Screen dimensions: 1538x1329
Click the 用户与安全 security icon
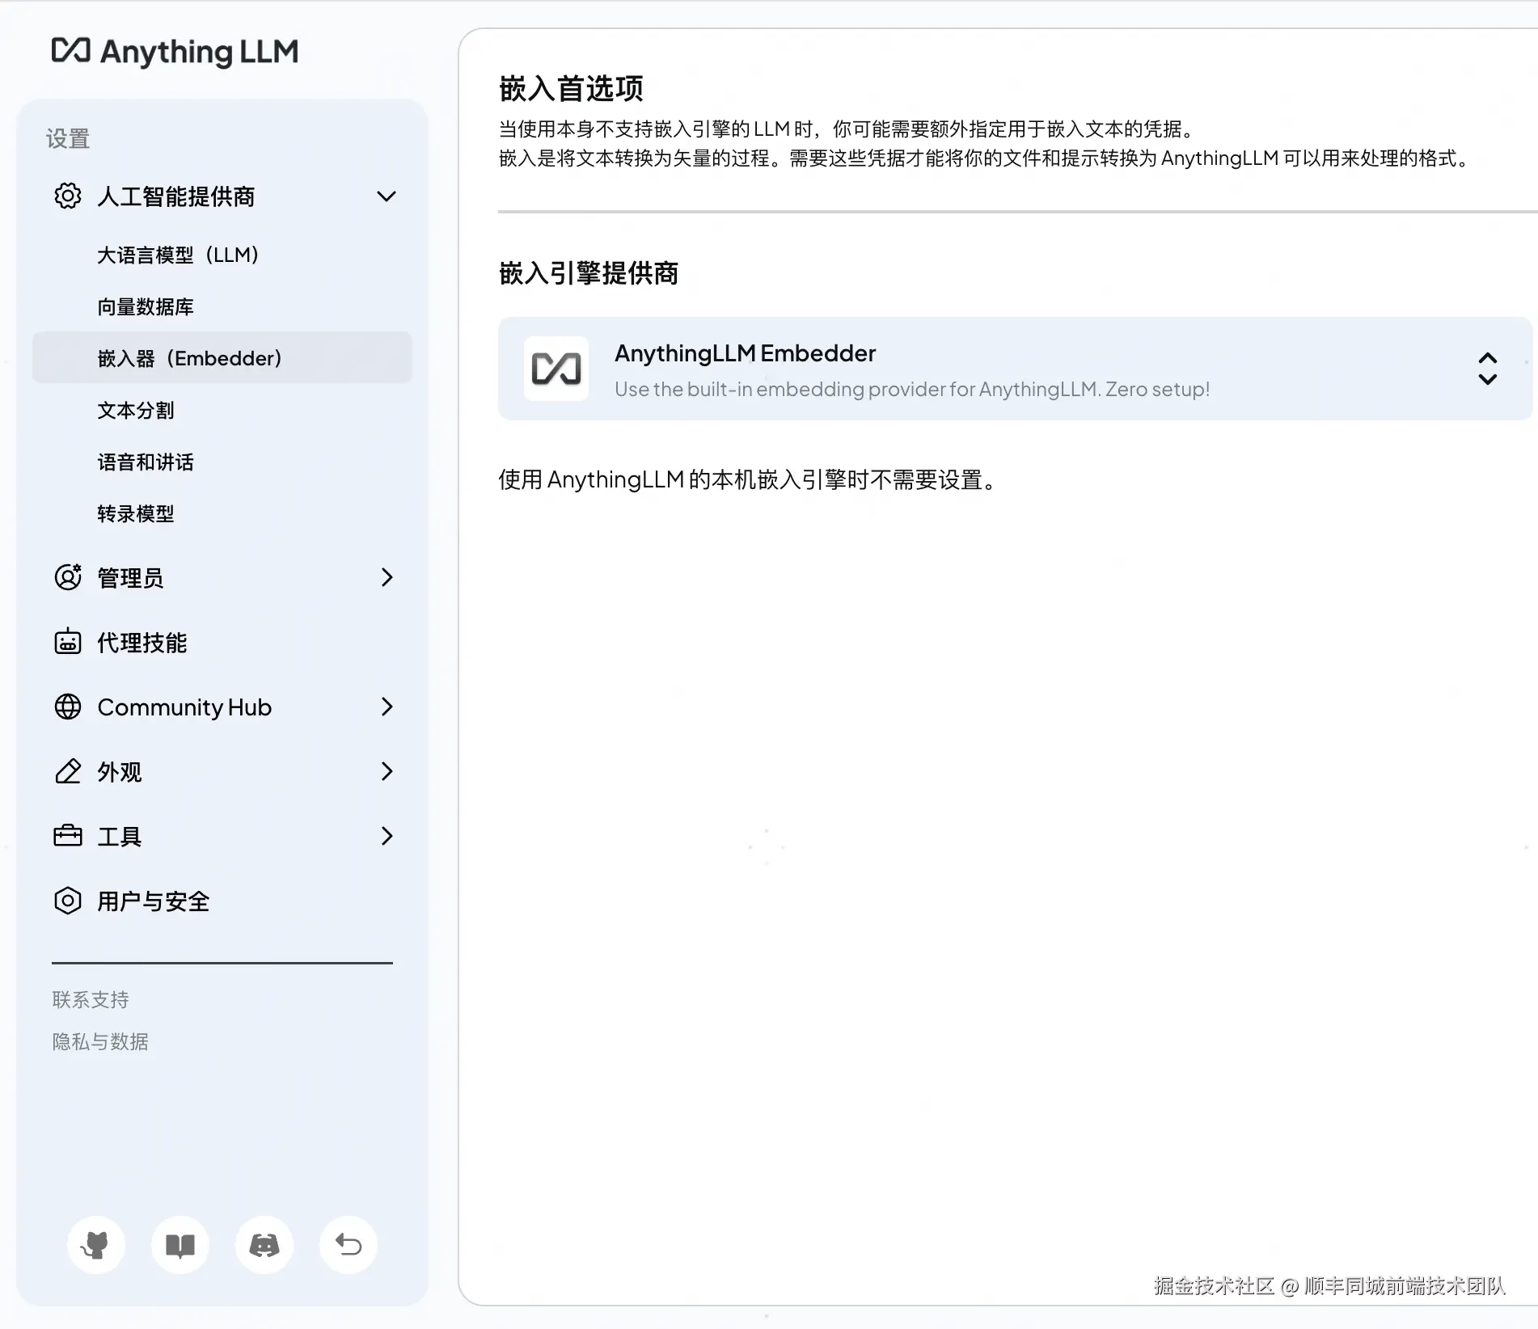click(68, 901)
